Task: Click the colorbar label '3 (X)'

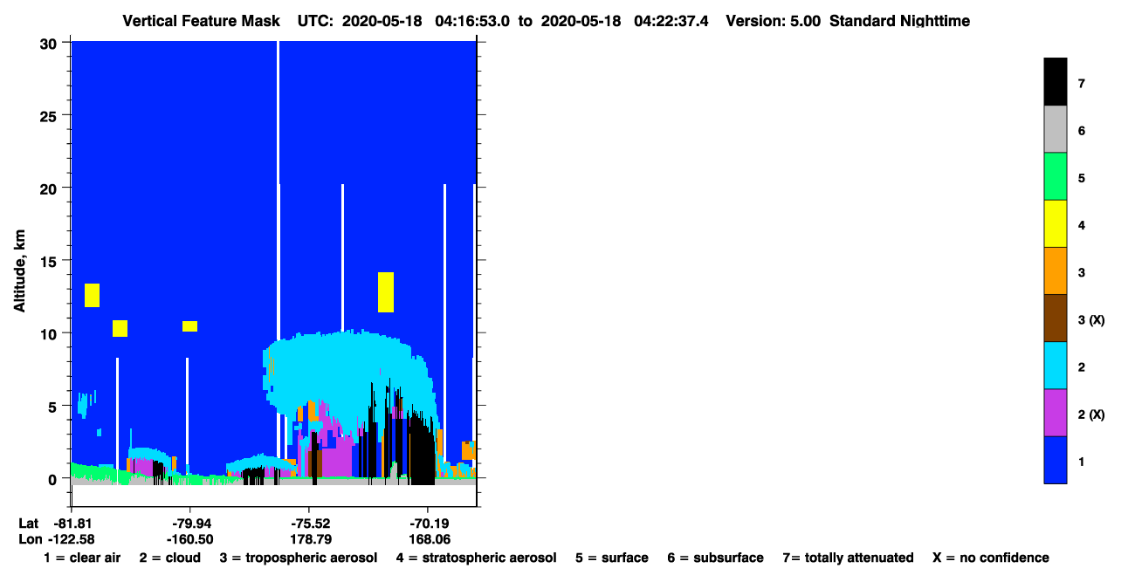Action: point(1091,320)
